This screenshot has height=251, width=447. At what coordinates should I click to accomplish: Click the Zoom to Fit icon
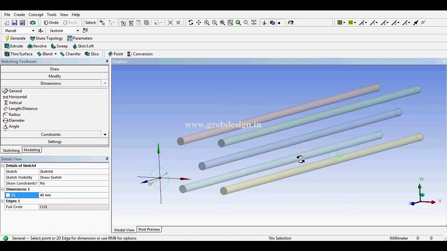[x=222, y=23]
